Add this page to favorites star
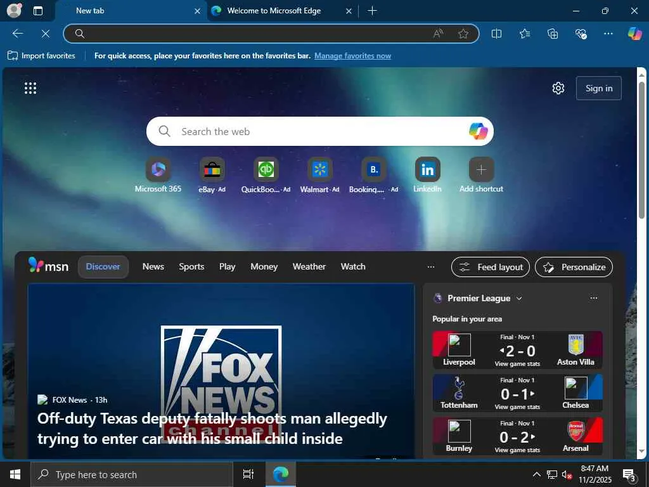 coord(463,34)
